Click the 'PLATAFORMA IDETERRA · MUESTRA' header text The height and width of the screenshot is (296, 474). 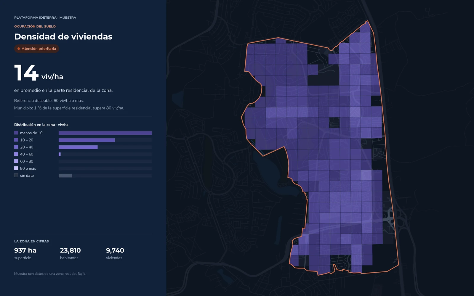(45, 17)
